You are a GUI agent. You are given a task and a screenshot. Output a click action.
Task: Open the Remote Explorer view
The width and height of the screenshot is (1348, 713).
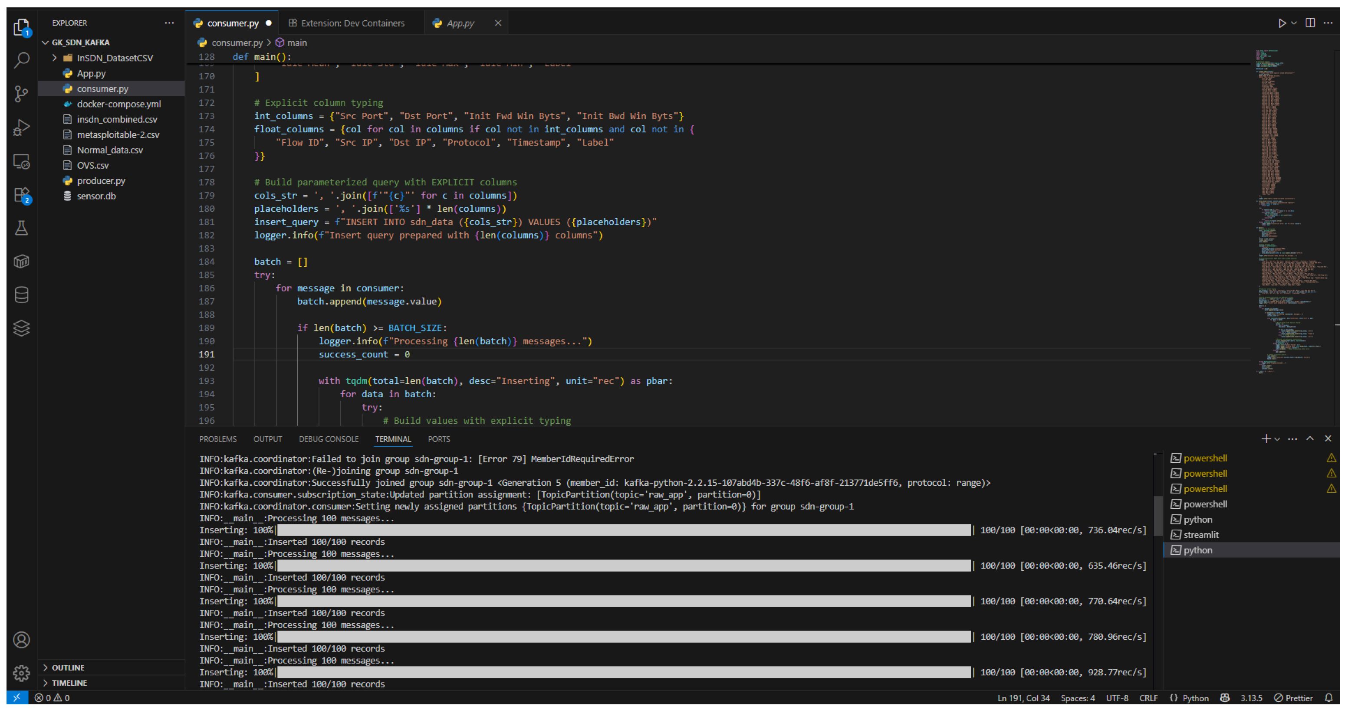[21, 161]
